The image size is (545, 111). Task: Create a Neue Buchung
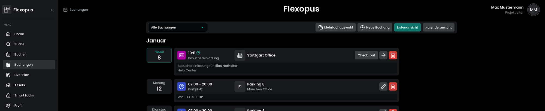375,27
